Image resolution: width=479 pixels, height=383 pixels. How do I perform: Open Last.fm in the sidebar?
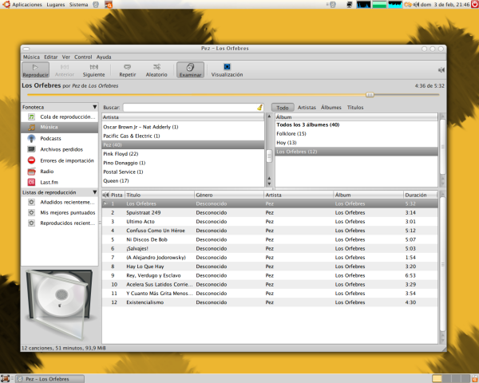(x=49, y=183)
